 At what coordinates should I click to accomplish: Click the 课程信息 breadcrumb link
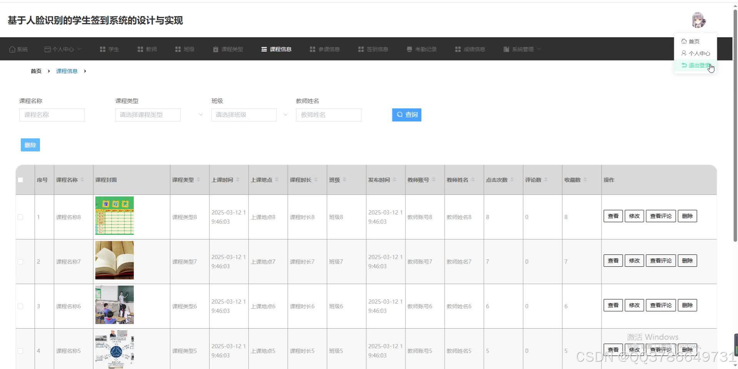point(67,71)
